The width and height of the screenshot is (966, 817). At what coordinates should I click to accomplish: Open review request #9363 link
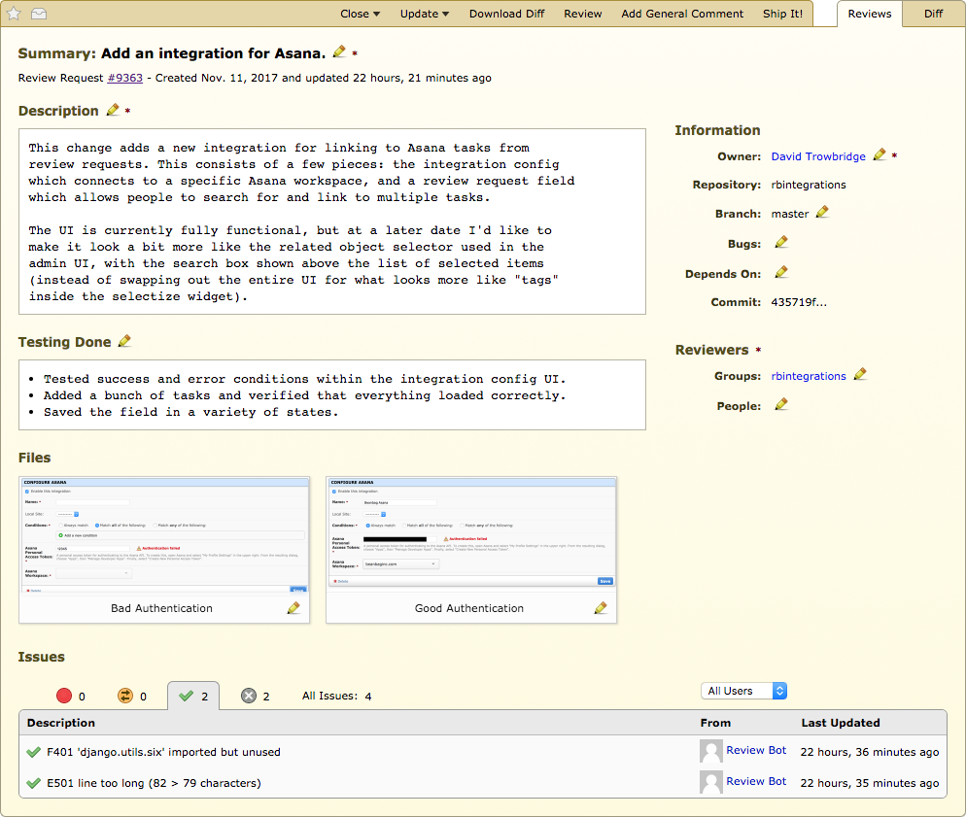point(125,78)
